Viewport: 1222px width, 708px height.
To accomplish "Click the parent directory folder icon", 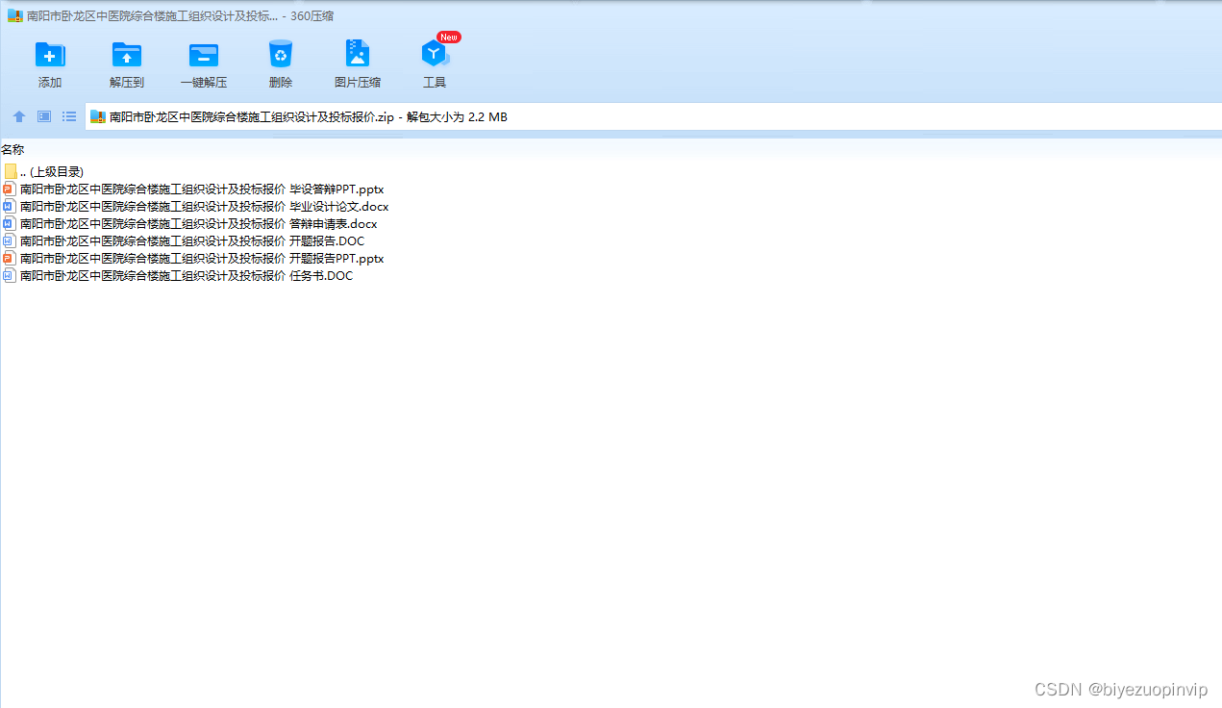I will click(x=11, y=171).
